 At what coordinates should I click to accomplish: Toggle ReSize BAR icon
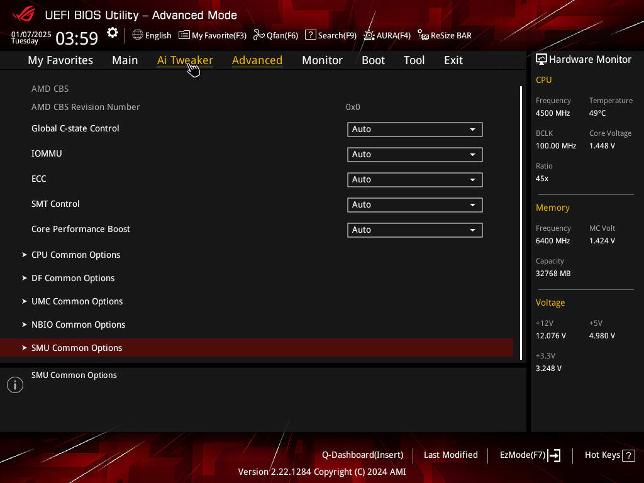tap(423, 35)
